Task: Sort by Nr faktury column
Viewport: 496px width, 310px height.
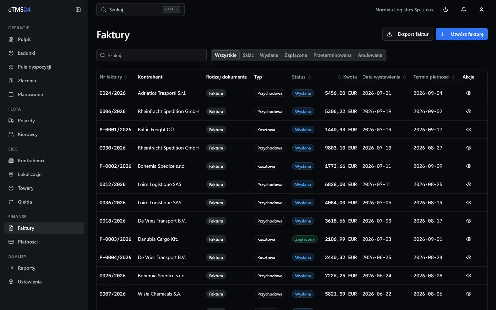Action: 113,77
